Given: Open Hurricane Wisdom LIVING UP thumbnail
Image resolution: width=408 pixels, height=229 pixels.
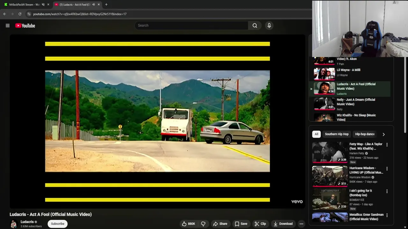Looking at the screenshot, I should click(x=330, y=176).
